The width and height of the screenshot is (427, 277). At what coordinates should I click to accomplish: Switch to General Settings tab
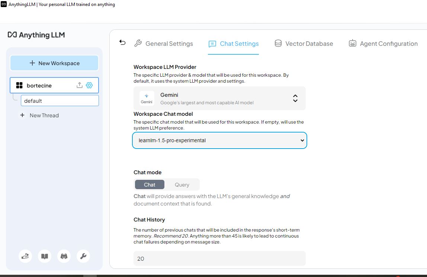(x=164, y=44)
